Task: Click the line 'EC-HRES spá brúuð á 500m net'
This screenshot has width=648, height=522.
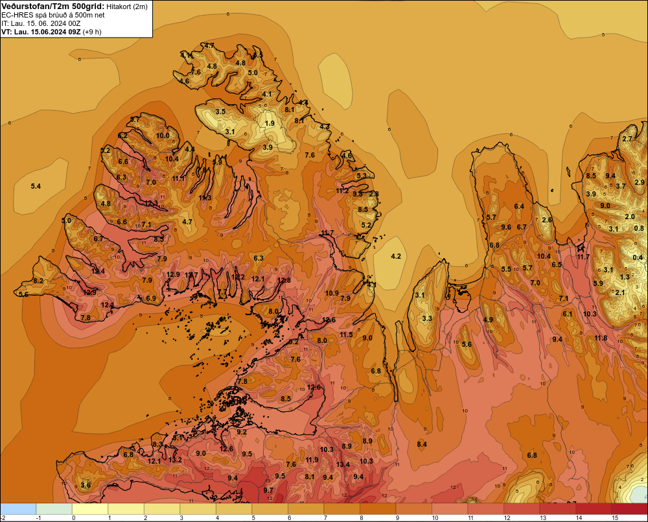Action: coord(53,15)
